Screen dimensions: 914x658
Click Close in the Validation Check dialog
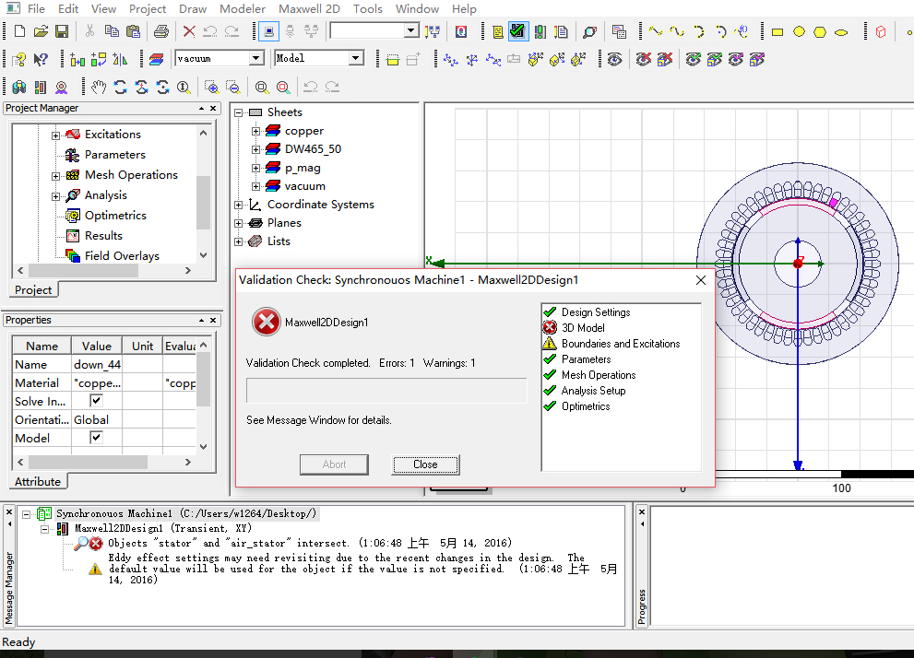(x=425, y=464)
